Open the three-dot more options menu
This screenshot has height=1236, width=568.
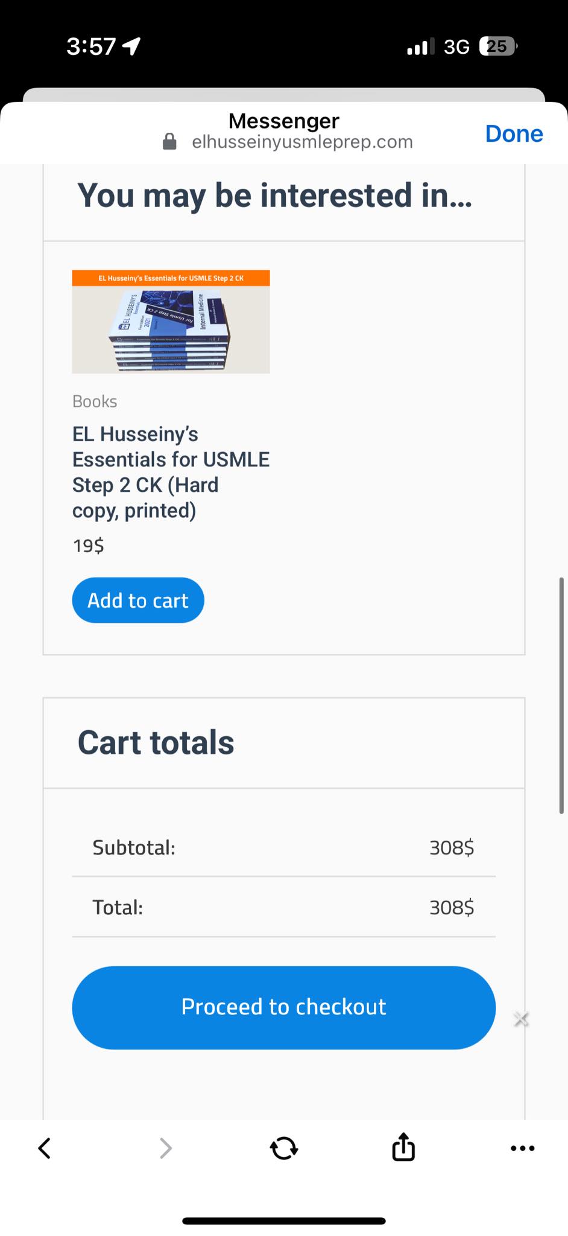coord(522,1148)
